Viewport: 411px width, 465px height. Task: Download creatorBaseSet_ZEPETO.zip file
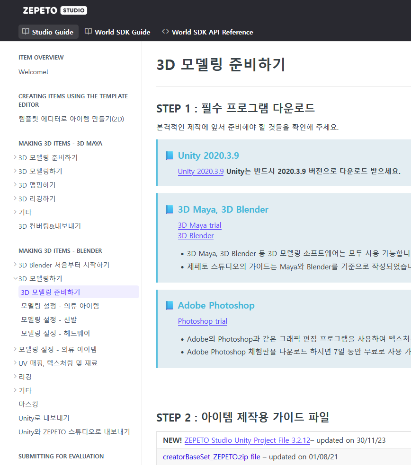[x=212, y=457]
